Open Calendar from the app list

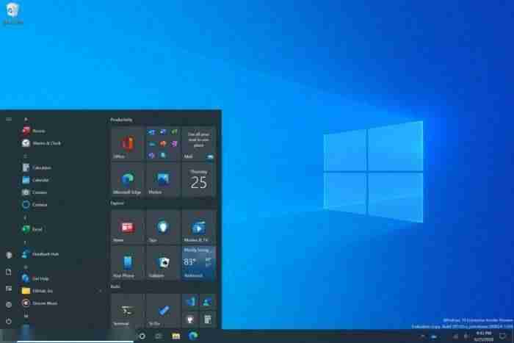(61, 180)
